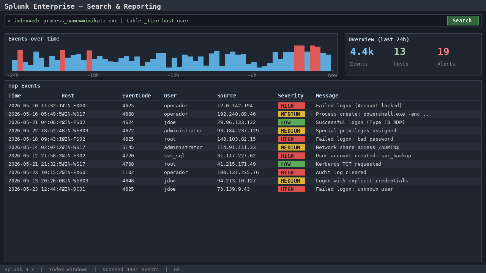Image resolution: width=486 pixels, height=273 pixels.
Task: Sort the table by Time column header
Action: point(15,96)
